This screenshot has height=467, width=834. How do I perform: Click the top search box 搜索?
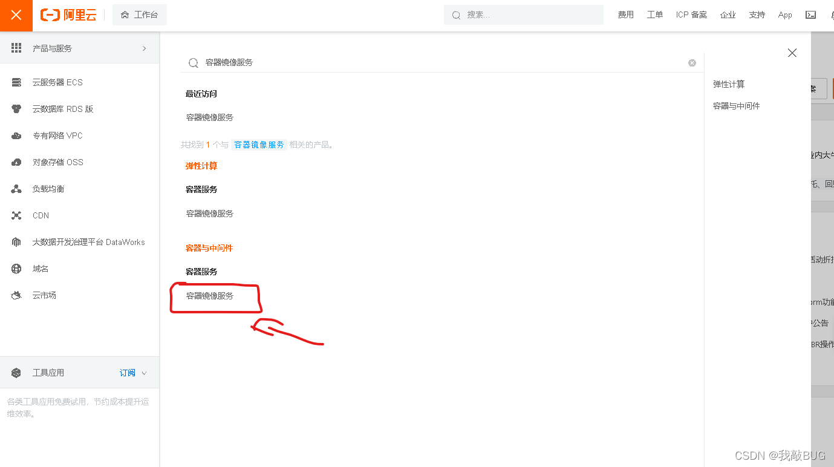[524, 15]
